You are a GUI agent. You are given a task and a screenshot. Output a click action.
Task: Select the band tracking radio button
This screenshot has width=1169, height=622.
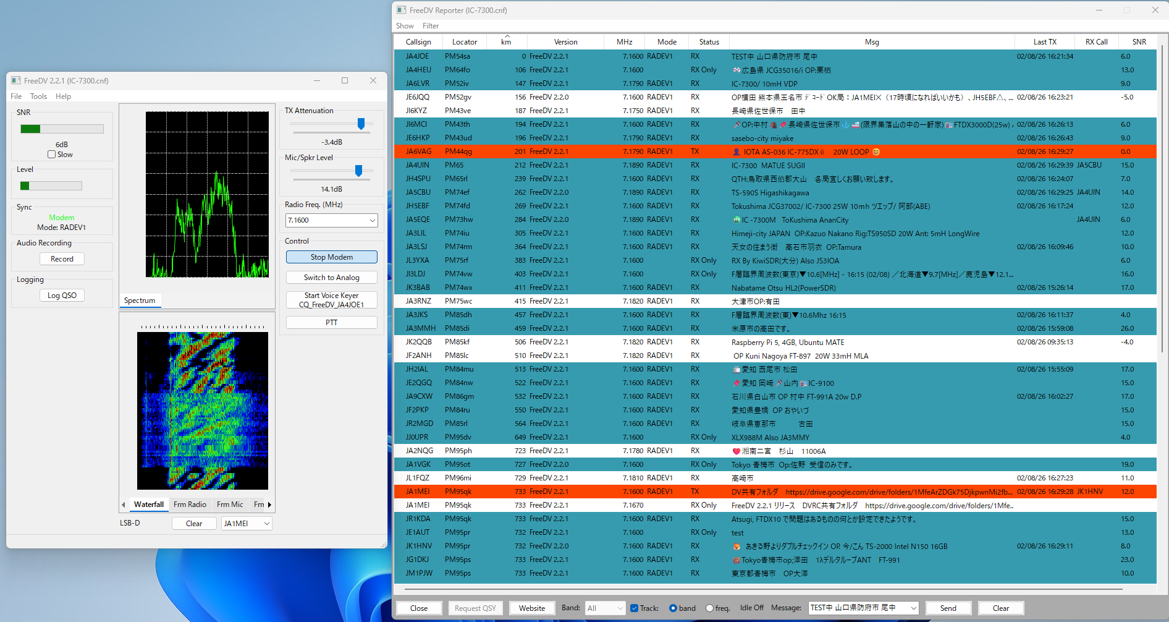pos(673,608)
